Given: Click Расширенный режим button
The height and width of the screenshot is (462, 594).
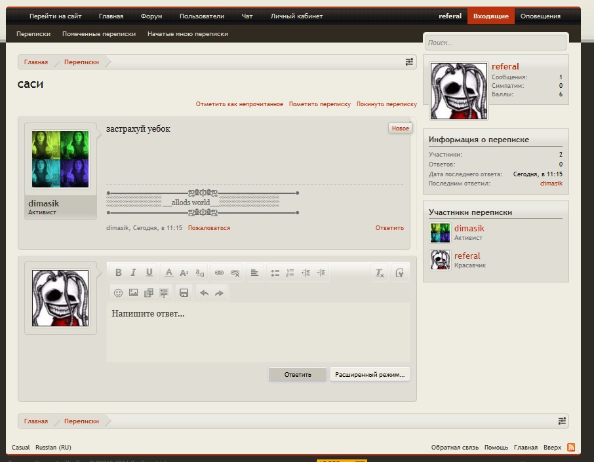Looking at the screenshot, I should coord(370,375).
